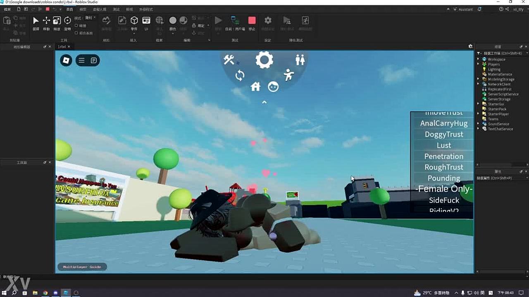This screenshot has height=297, width=529.
Task: Click the running figure icon in game menu
Action: (289, 75)
